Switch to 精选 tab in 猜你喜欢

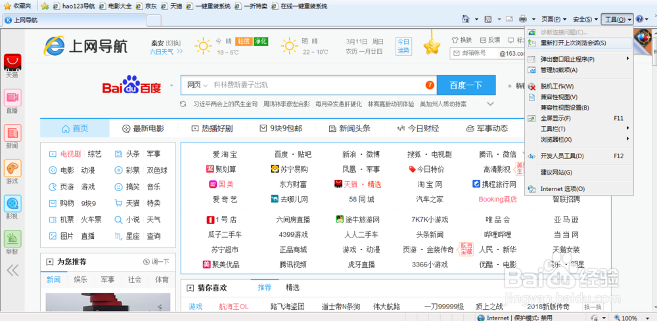(x=292, y=288)
